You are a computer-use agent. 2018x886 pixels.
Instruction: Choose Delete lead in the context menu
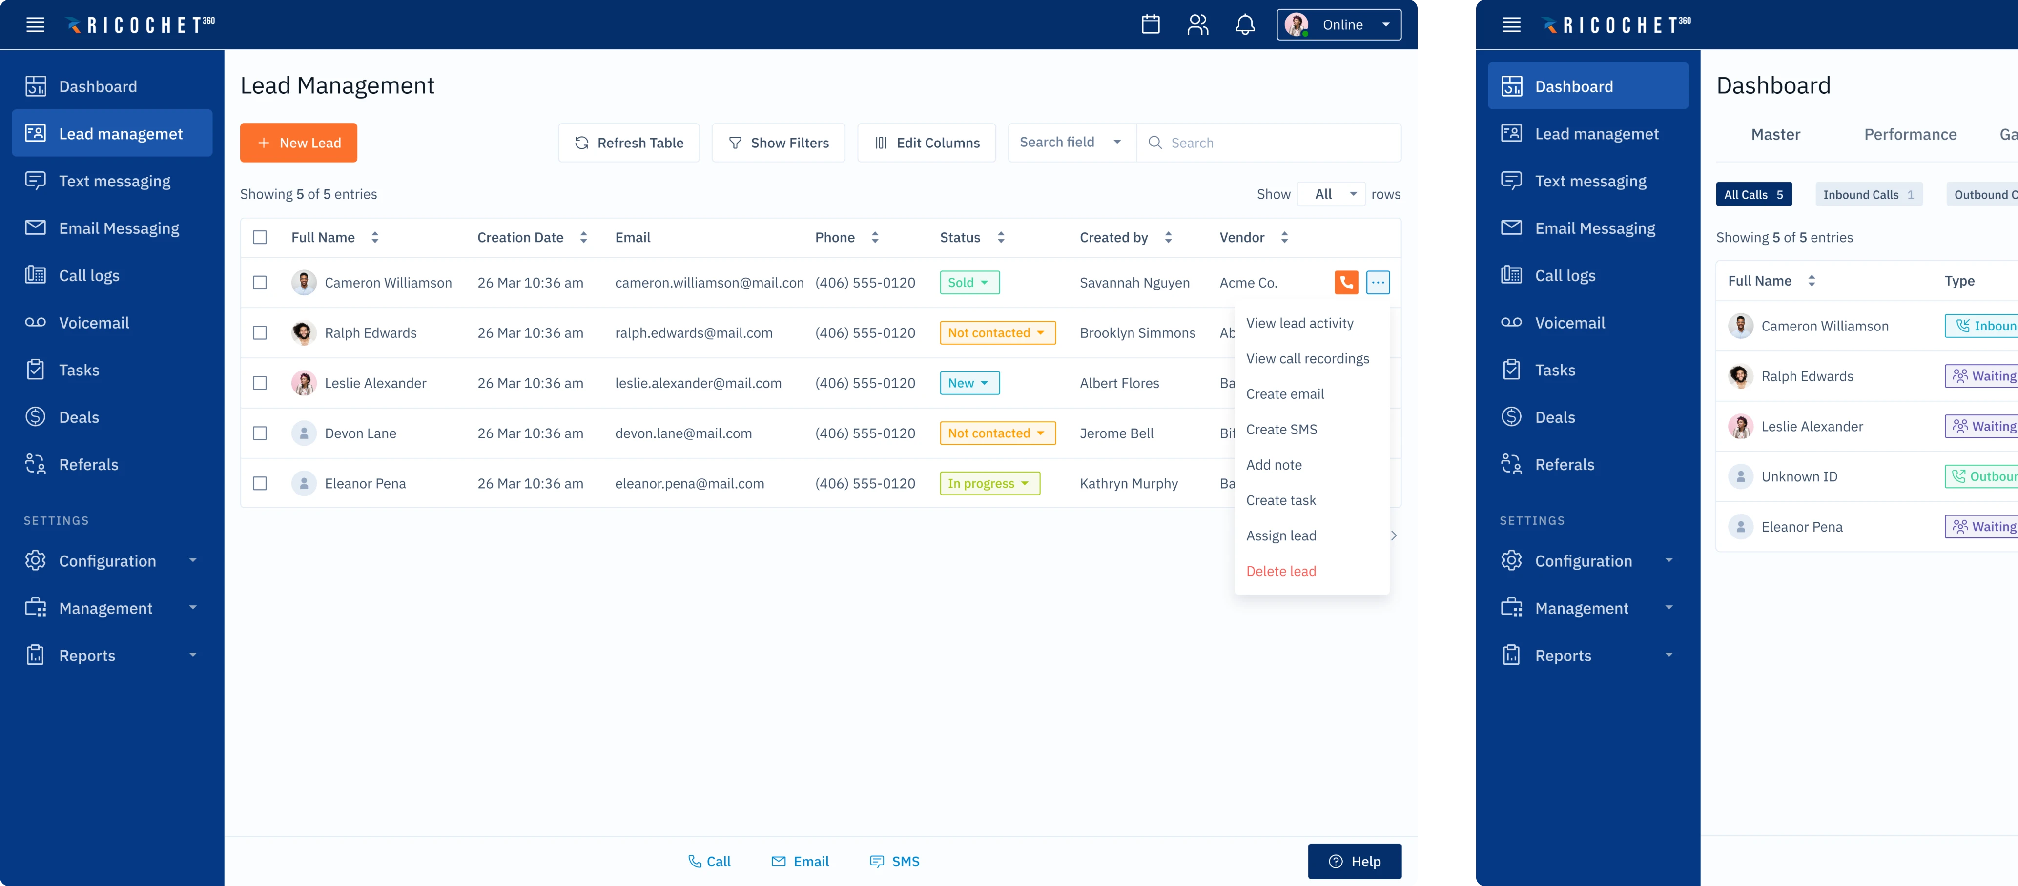1281,571
